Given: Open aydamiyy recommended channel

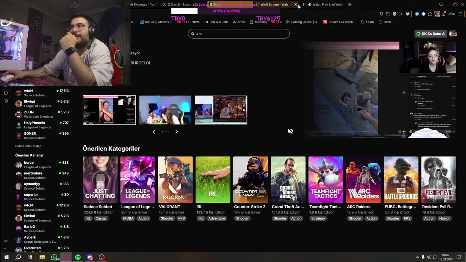Looking at the screenshot, I should point(42,186).
